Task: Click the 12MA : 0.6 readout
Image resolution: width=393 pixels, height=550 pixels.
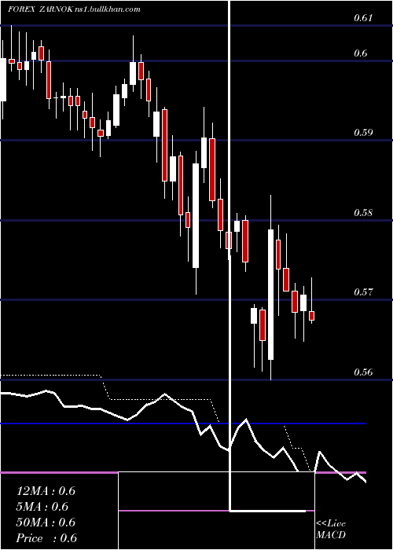Action: click(46, 491)
